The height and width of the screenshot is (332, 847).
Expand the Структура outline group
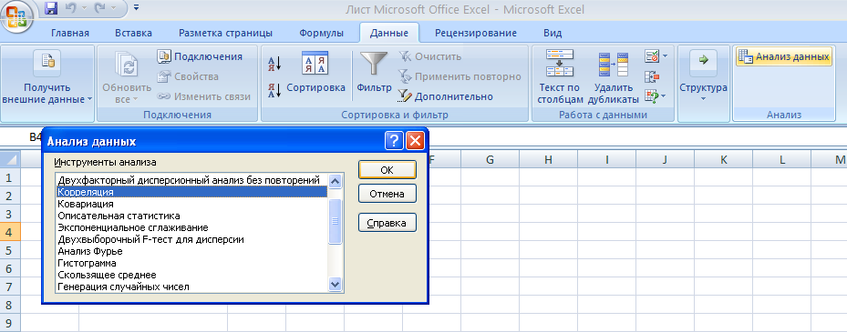click(703, 76)
